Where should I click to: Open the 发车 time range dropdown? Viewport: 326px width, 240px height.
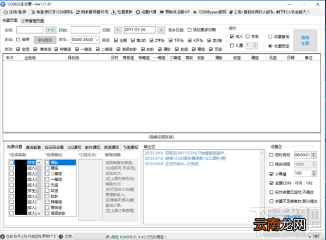click(x=97, y=40)
